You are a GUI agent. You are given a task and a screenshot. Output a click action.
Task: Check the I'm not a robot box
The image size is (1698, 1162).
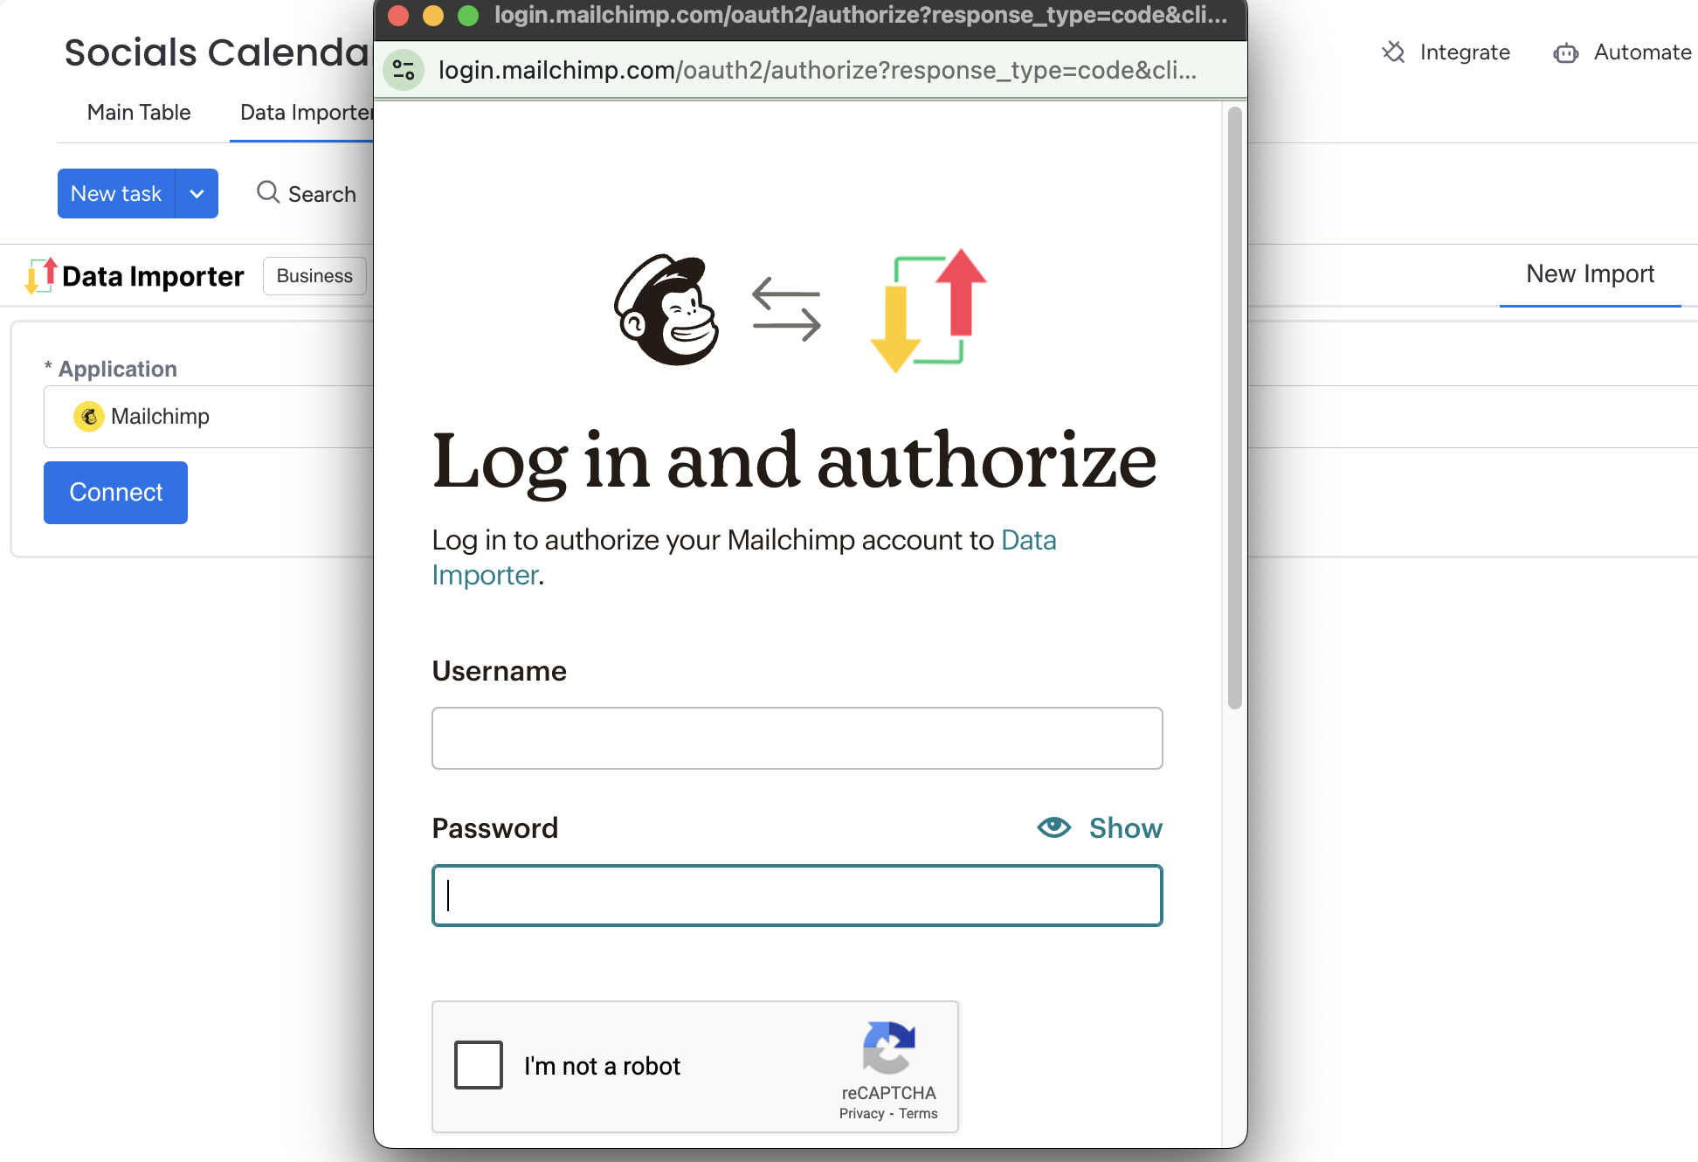click(x=479, y=1065)
